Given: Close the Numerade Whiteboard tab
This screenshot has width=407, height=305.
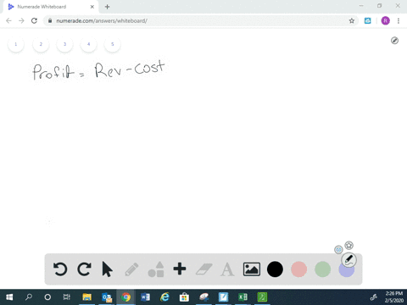Looking at the screenshot, I should click(92, 7).
